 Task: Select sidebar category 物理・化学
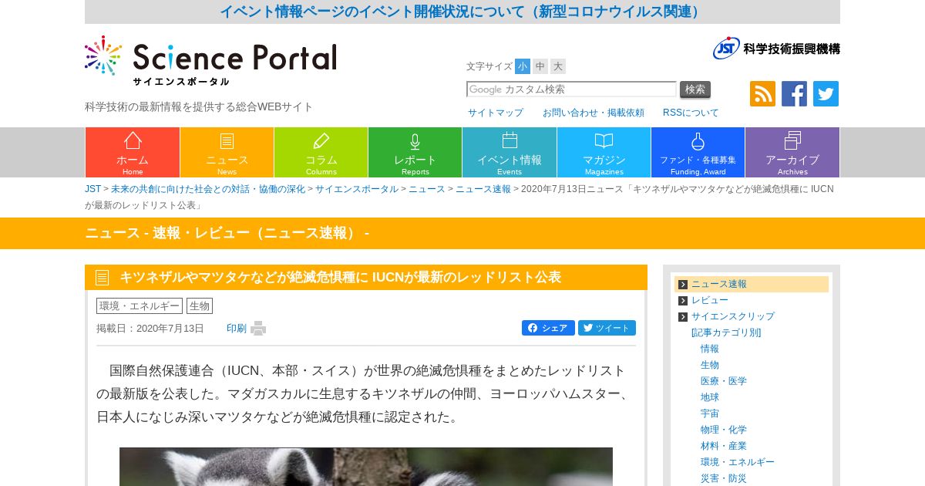coord(724,430)
